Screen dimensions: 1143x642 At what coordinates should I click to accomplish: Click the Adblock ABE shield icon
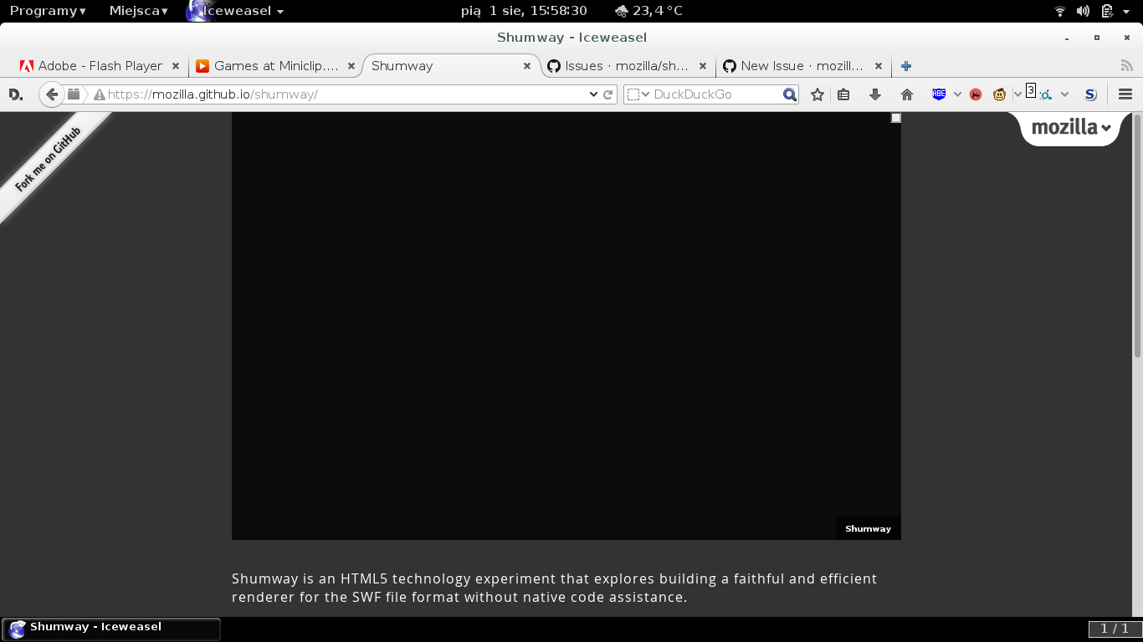point(939,94)
